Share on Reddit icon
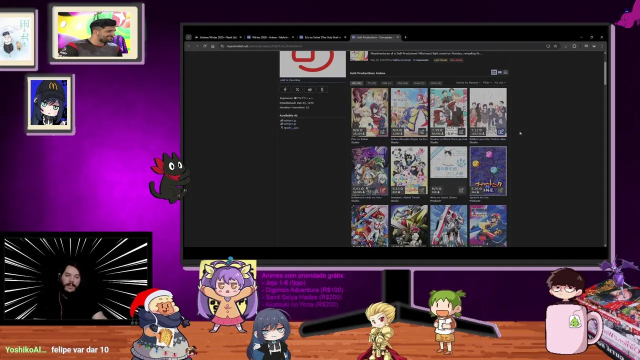640x360 pixels. tap(309, 89)
